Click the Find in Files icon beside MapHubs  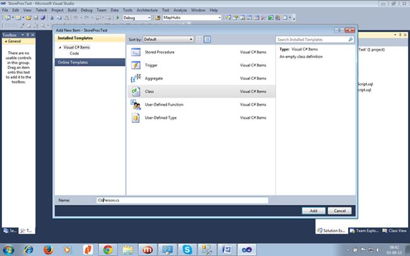tap(158, 18)
